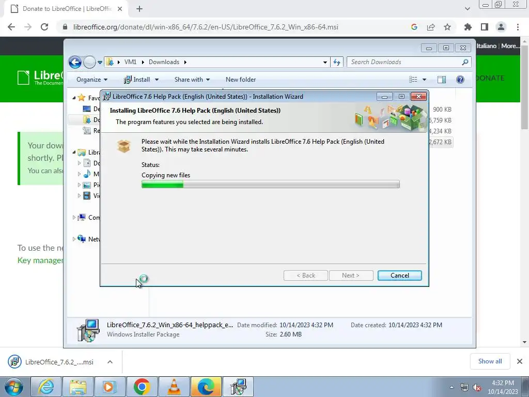The width and height of the screenshot is (529, 397).
Task: Click the taskbar clock showing 4:32 PM
Action: coord(503,387)
